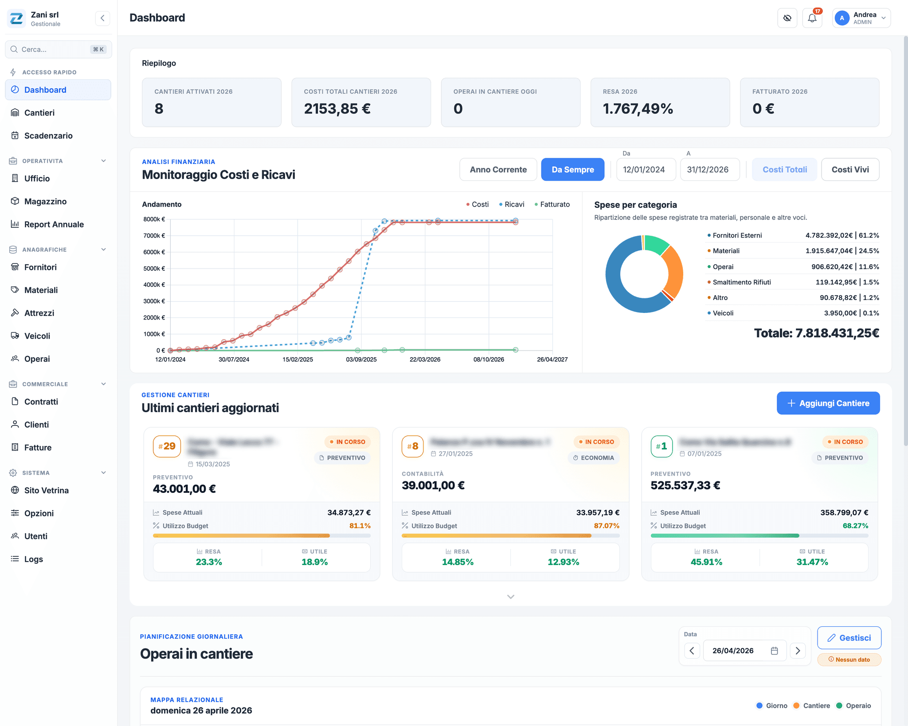Go to the previous day in planning
Image resolution: width=908 pixels, height=726 pixels.
pos(692,651)
